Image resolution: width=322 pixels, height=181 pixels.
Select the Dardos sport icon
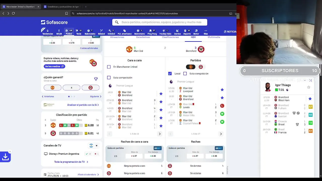(177, 32)
